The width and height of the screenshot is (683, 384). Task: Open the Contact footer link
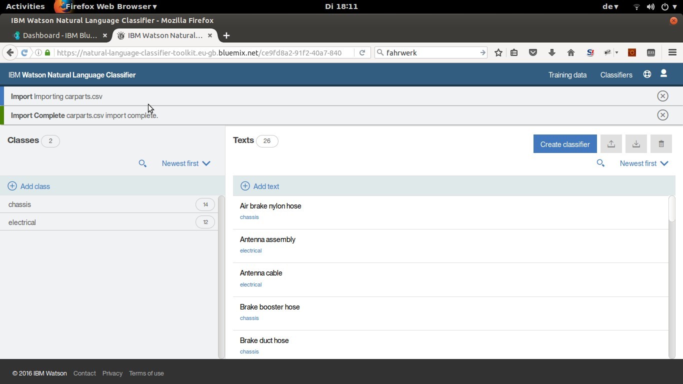[84, 373]
